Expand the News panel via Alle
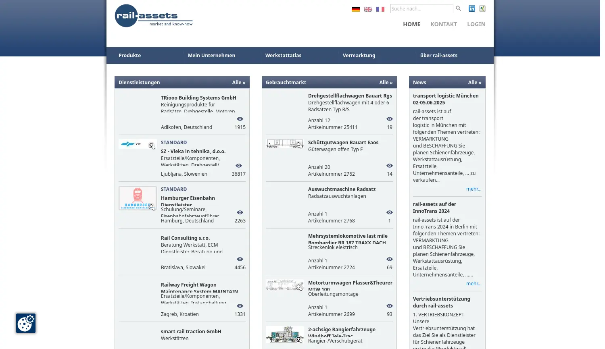Image resolution: width=605 pixels, height=349 pixels. 475,82
